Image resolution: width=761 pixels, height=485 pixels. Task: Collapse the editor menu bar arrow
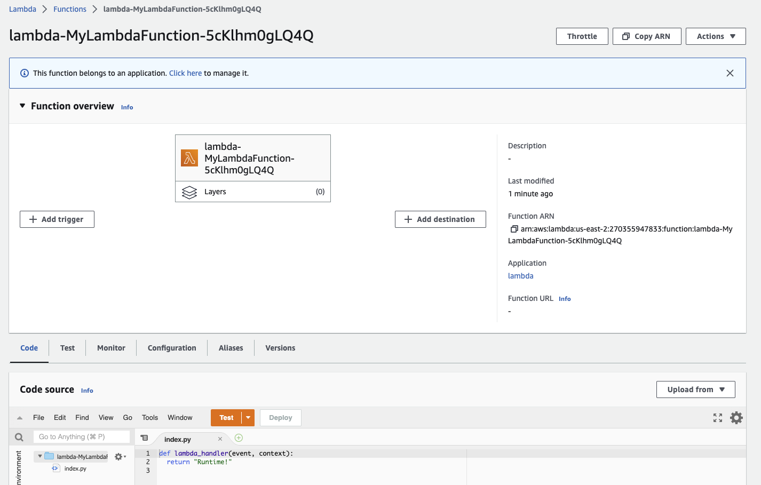tap(20, 418)
